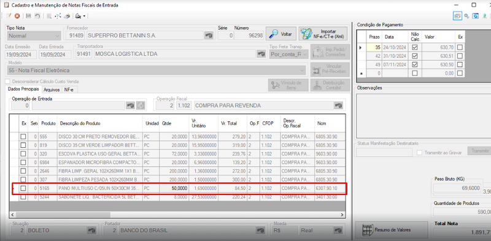Switch to the Dados Principais tab
Screen dimensions: 491x241
(x=23, y=89)
